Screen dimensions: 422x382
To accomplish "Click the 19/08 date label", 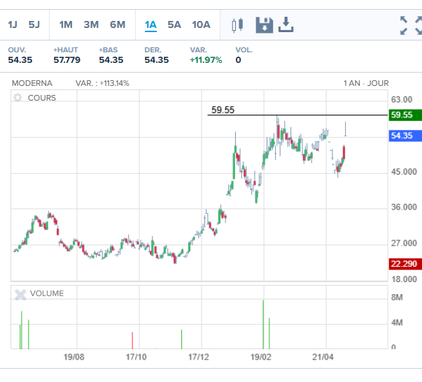I will point(73,357).
